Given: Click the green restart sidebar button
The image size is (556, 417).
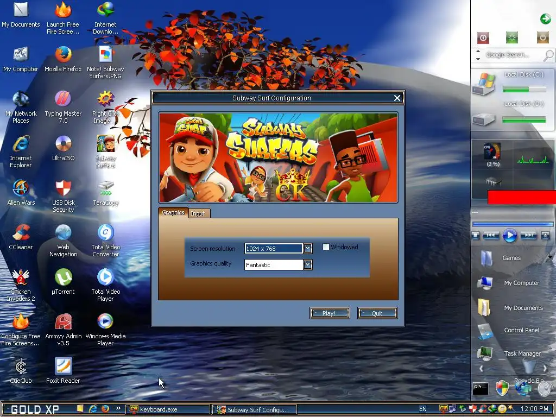Looking at the screenshot, I should click(511, 37).
